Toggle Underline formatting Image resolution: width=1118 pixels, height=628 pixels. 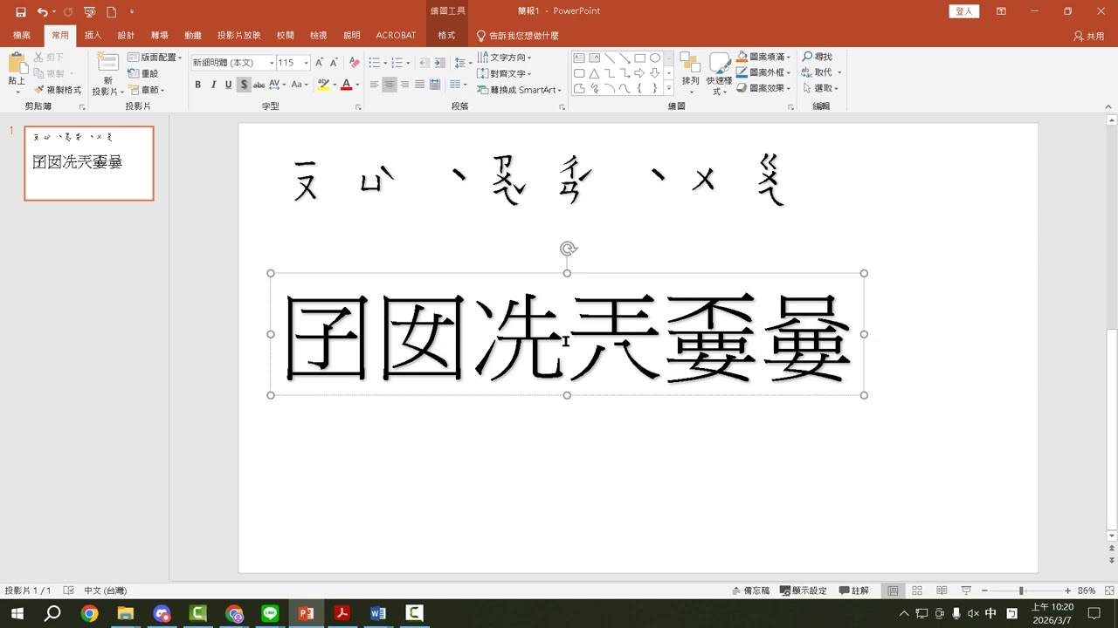[228, 85]
